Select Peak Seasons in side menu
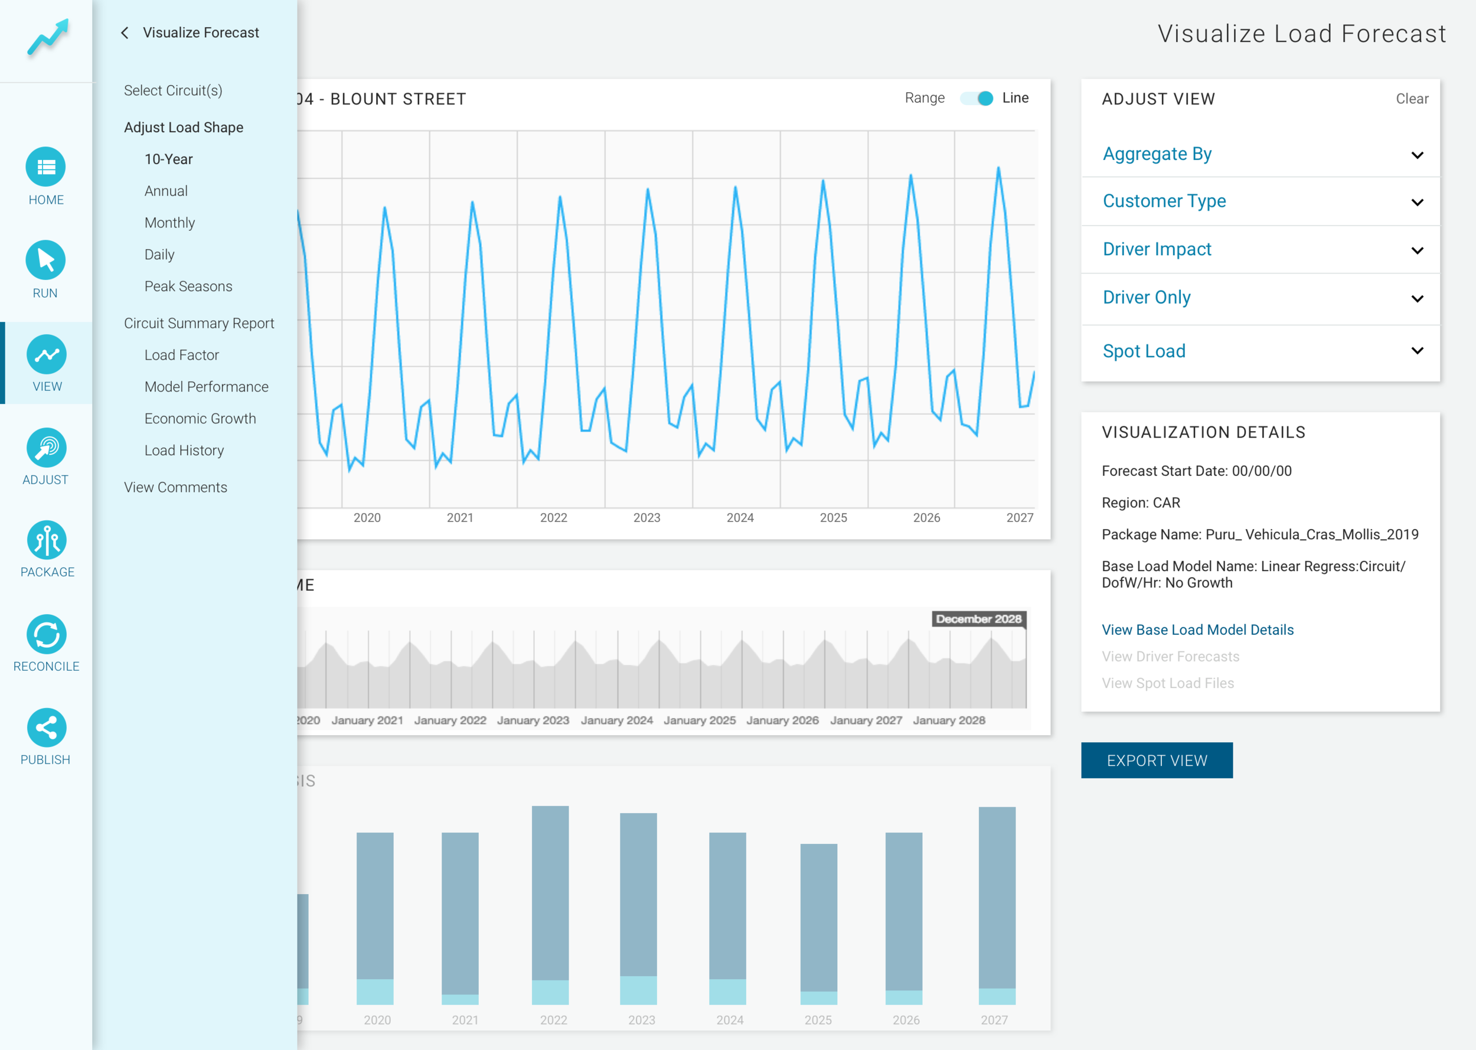The height and width of the screenshot is (1050, 1476). coord(188,286)
